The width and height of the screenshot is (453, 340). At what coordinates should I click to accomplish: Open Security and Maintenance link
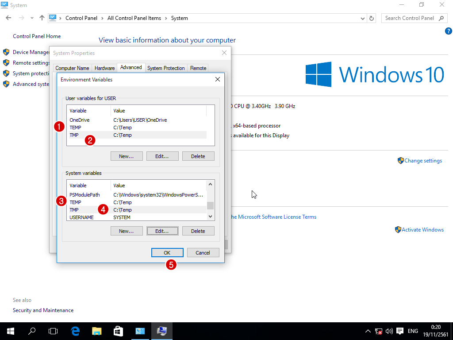coord(43,310)
